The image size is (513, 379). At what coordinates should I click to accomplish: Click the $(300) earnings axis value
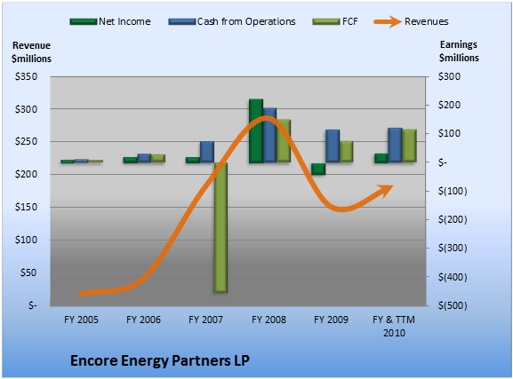[453, 248]
